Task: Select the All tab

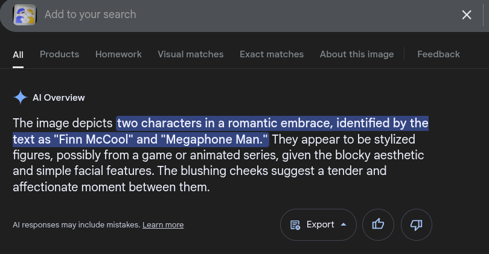Action: pyautogui.click(x=18, y=54)
